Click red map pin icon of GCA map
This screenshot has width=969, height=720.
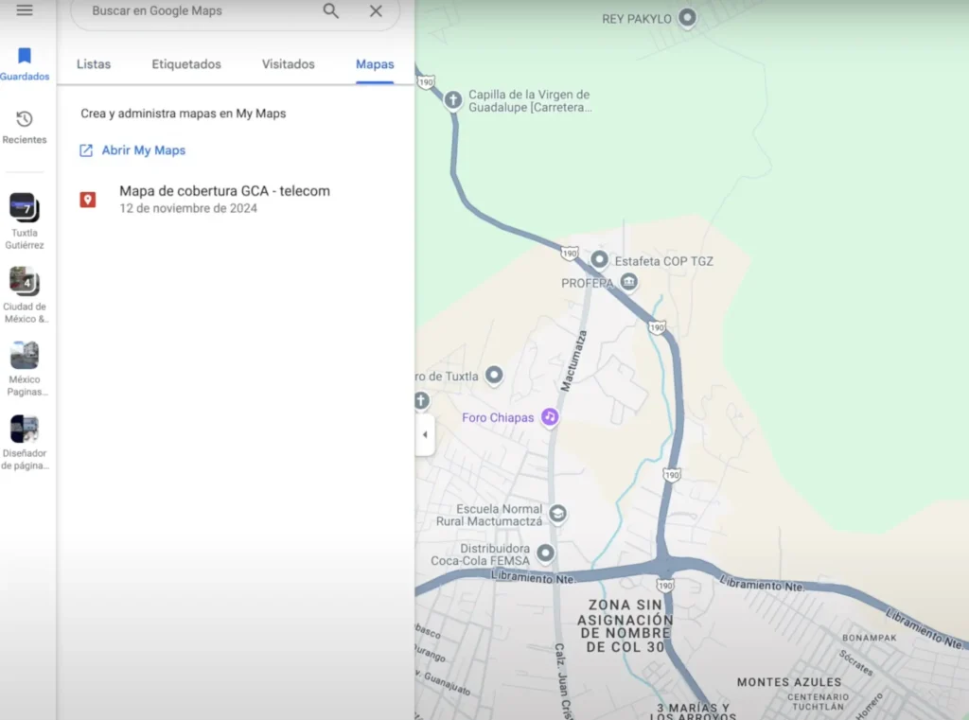88,200
